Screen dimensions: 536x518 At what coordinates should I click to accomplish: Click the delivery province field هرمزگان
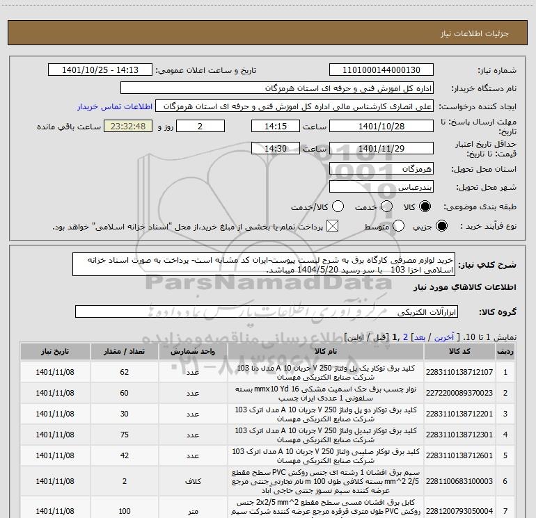(x=381, y=169)
